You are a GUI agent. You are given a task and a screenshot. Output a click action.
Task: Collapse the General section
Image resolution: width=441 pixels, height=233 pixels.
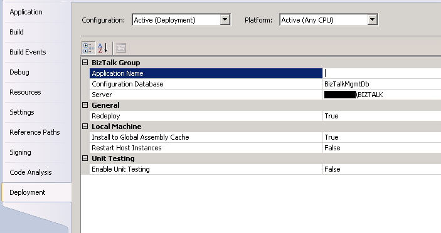coord(85,105)
